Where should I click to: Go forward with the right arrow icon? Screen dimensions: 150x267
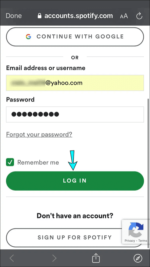tap(54, 258)
